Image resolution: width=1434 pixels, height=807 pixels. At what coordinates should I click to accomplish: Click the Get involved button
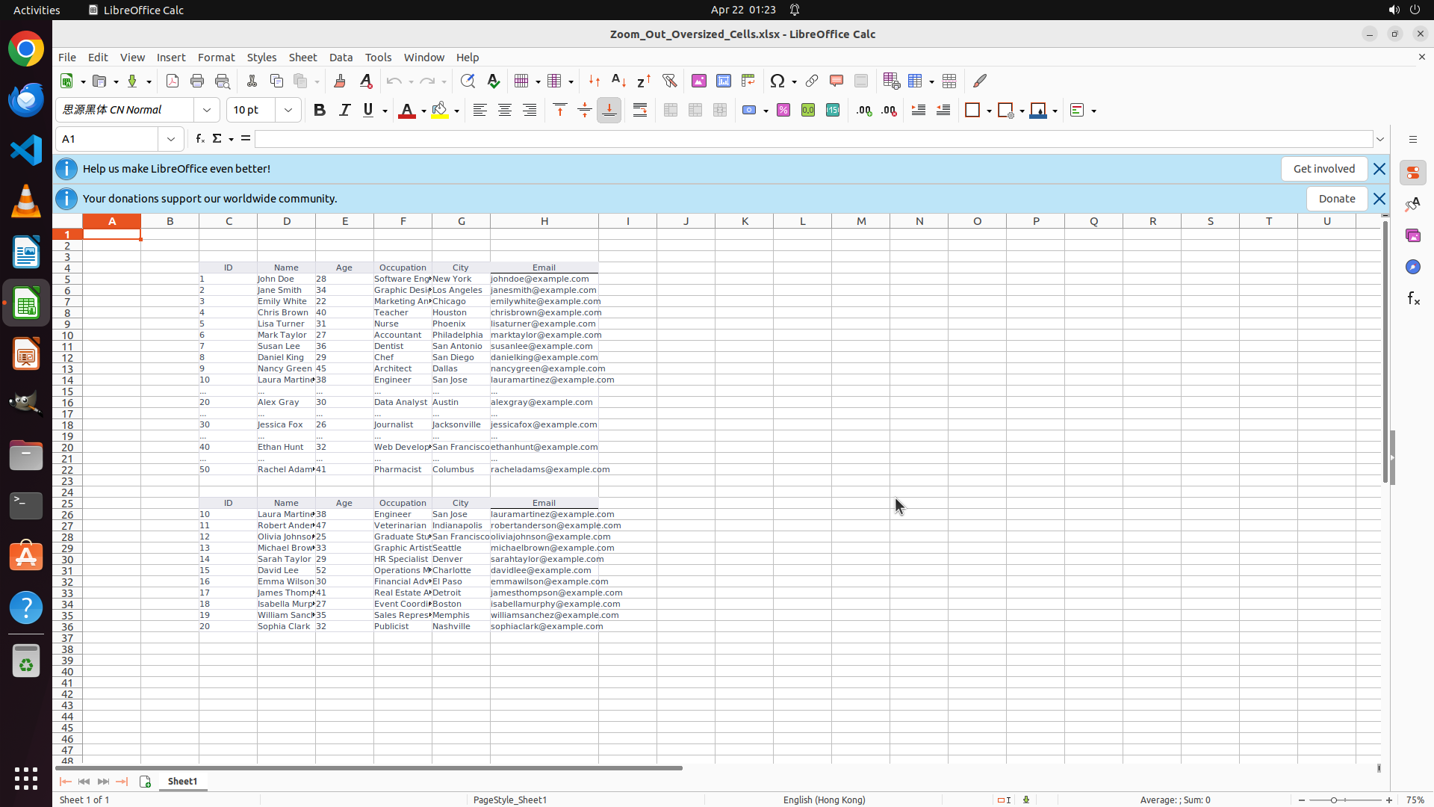[x=1323, y=169]
